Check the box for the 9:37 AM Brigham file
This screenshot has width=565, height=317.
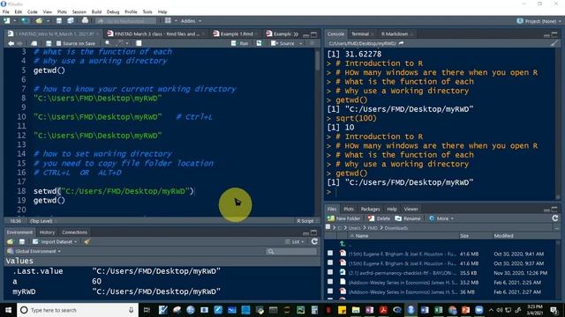pyautogui.click(x=330, y=262)
